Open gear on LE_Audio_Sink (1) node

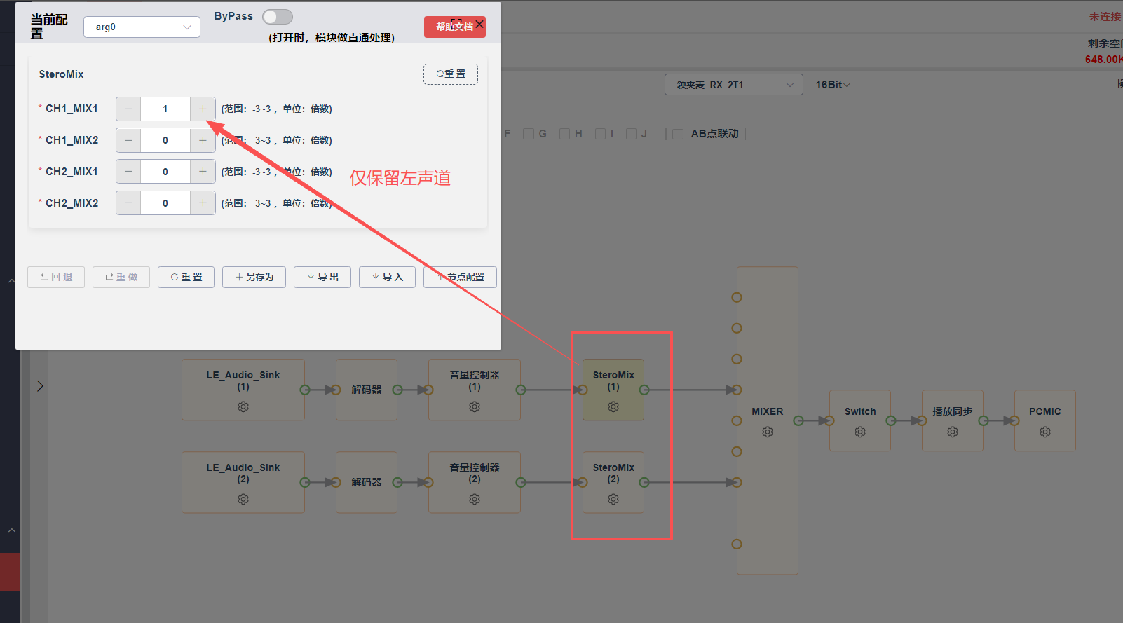(x=243, y=407)
